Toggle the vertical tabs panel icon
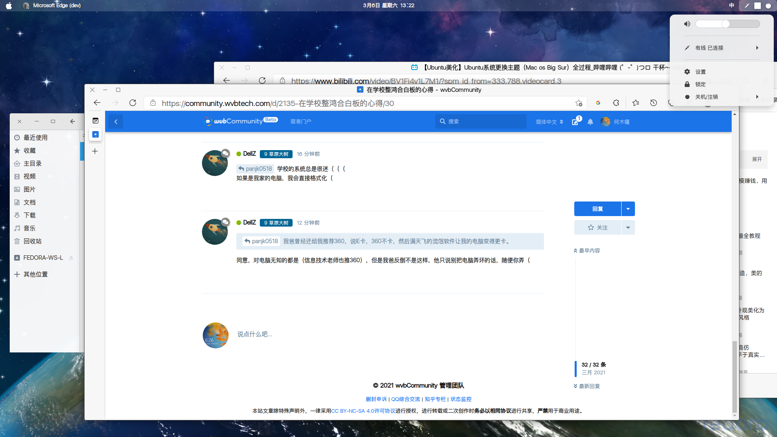The width and height of the screenshot is (777, 437). pyautogui.click(x=96, y=121)
